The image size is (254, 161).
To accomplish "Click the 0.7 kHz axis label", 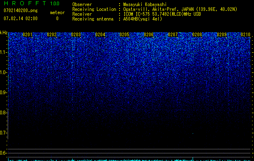I will [x=4, y=133].
